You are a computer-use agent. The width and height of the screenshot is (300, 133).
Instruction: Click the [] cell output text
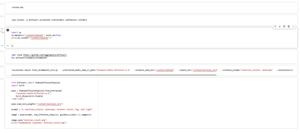(12, 46)
